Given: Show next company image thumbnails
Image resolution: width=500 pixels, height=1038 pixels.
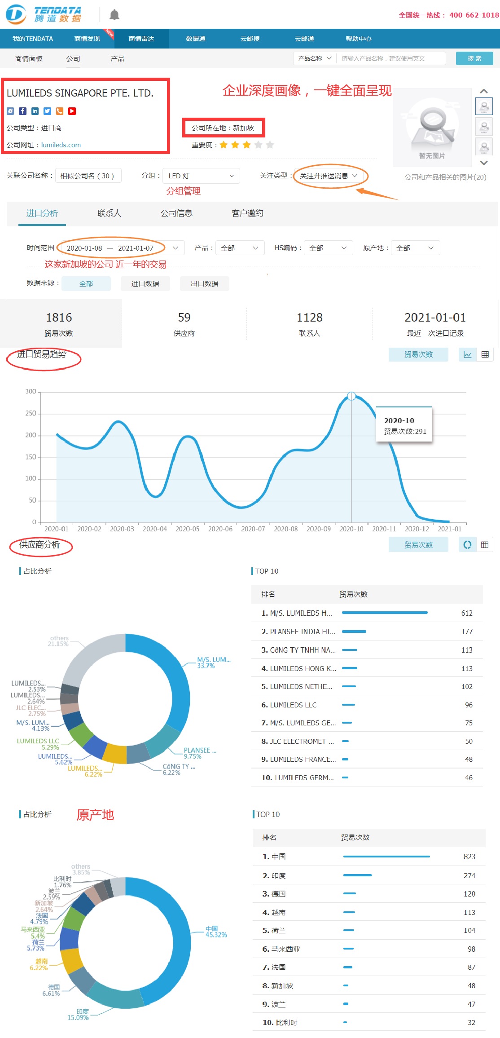Looking at the screenshot, I should [x=484, y=163].
